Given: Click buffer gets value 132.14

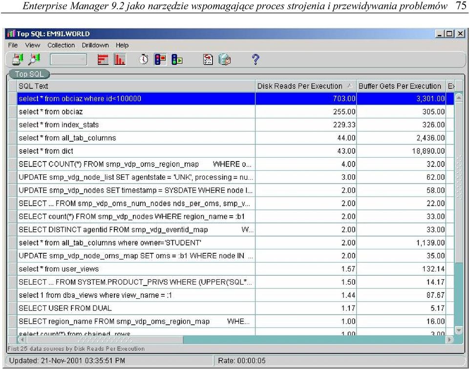Looking at the screenshot, I should [433, 269].
